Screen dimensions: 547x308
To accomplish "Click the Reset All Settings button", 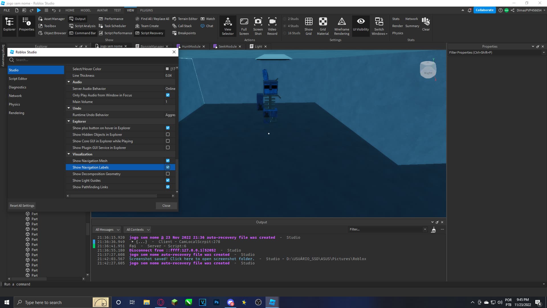I will pyautogui.click(x=22, y=206).
